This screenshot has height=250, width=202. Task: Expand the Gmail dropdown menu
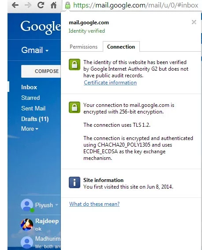[35, 50]
